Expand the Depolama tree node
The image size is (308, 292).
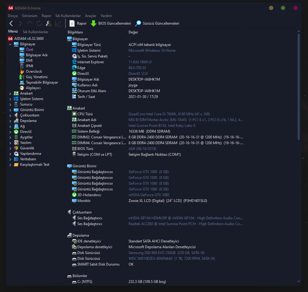10,121
